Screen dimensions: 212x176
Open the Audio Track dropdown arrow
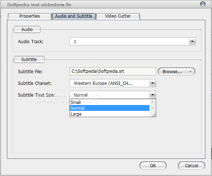[192, 41]
